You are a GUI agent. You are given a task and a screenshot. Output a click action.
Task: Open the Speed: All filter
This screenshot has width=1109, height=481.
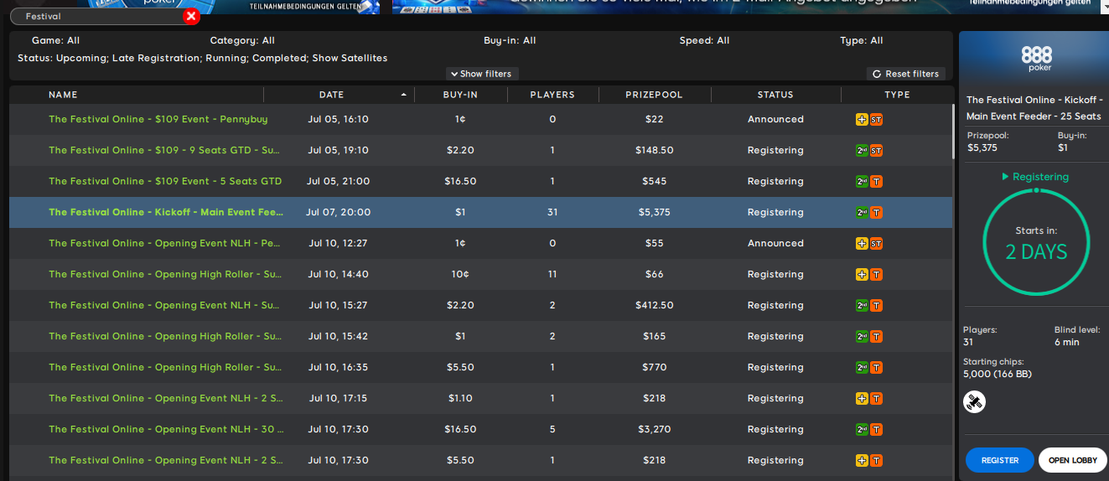[x=704, y=40]
